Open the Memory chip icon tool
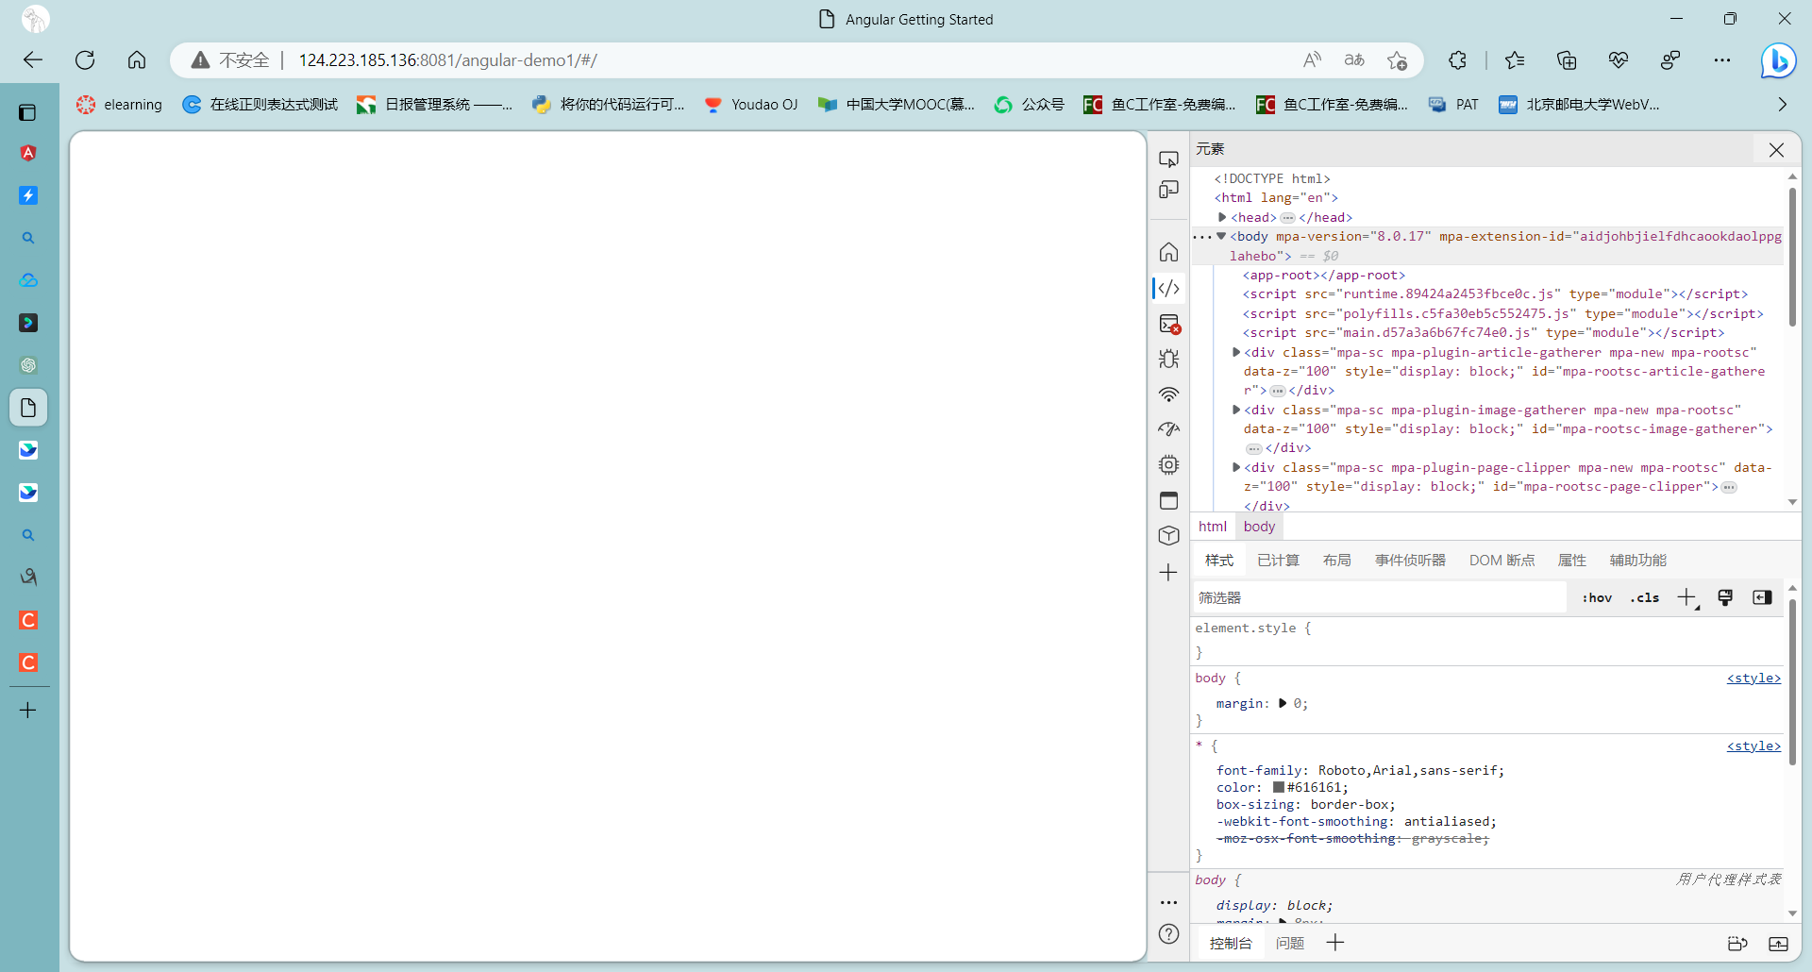Image resolution: width=1812 pixels, height=972 pixels. tap(1168, 464)
